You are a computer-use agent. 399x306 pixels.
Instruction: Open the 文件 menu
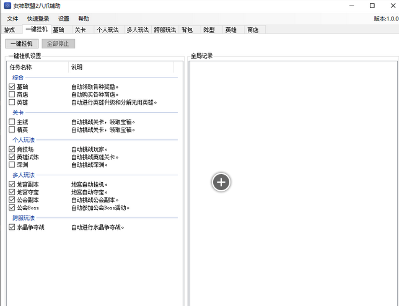tap(12, 19)
